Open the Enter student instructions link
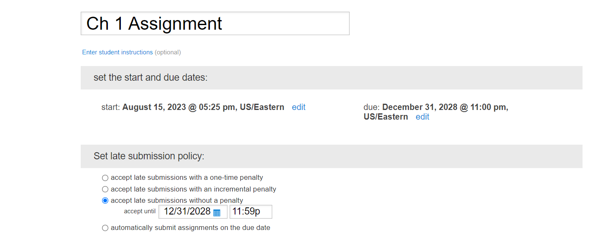This screenshot has width=593, height=240. (118, 52)
